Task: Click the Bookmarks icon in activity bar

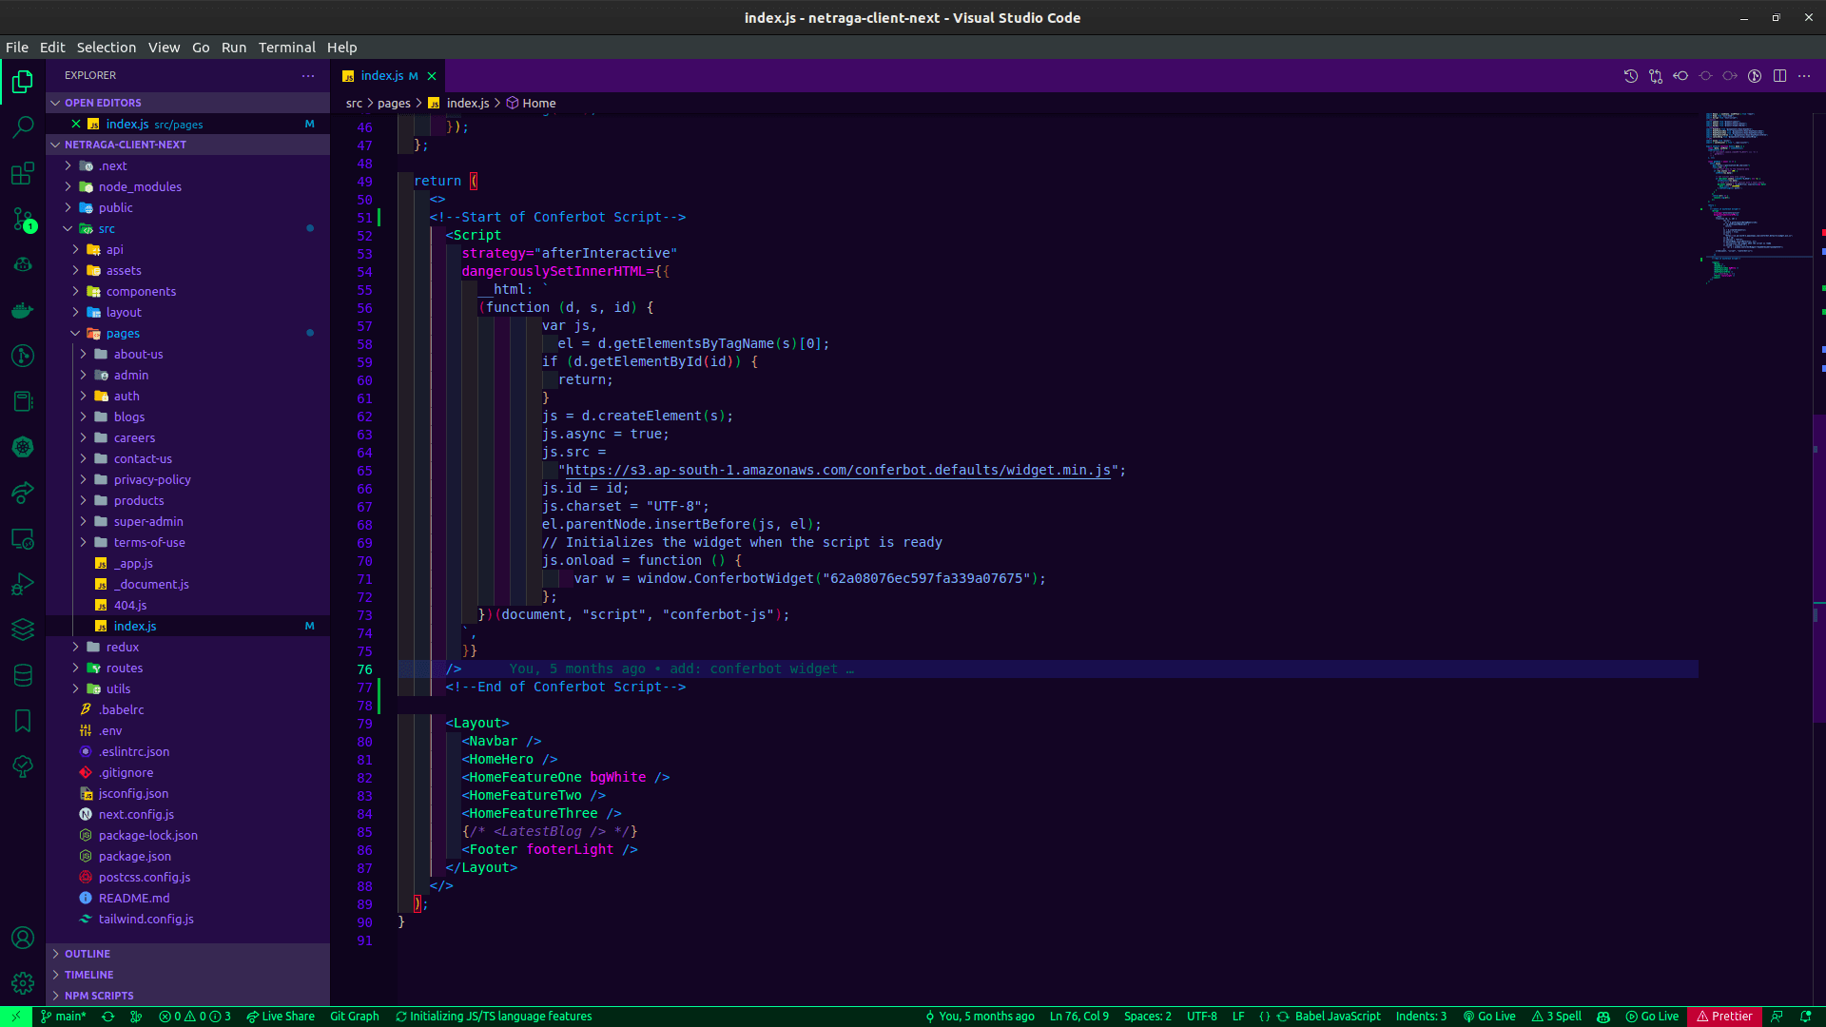Action: pos(23,721)
